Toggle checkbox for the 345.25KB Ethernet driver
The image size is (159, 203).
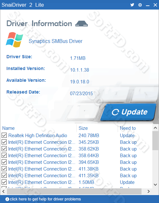4,142
